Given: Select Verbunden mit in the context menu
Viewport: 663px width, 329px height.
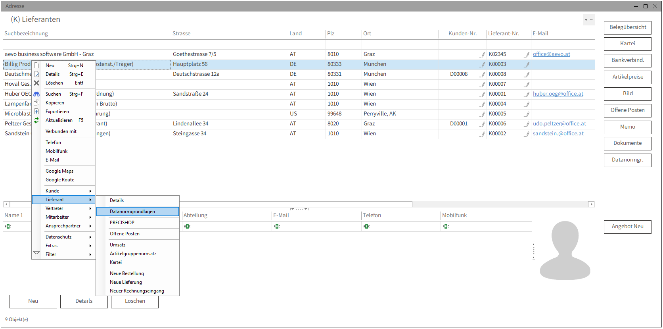Looking at the screenshot, I should click(64, 131).
